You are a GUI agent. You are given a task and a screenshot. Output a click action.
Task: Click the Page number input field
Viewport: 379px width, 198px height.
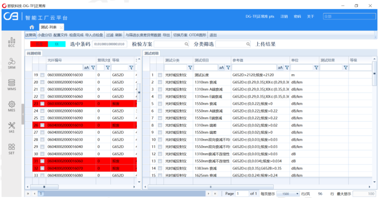tap(242, 193)
